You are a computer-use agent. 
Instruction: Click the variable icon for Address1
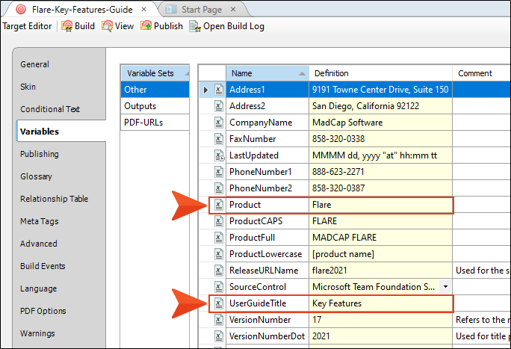tap(219, 90)
